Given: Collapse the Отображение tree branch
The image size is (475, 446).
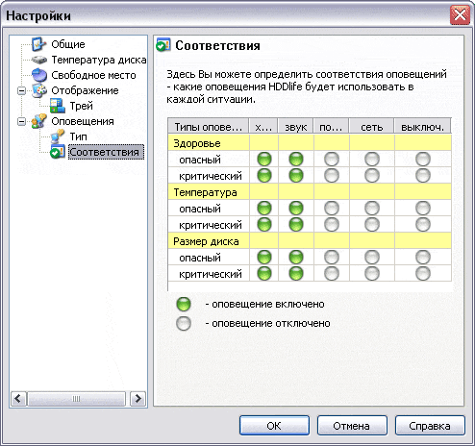Looking at the screenshot, I should click(21, 90).
